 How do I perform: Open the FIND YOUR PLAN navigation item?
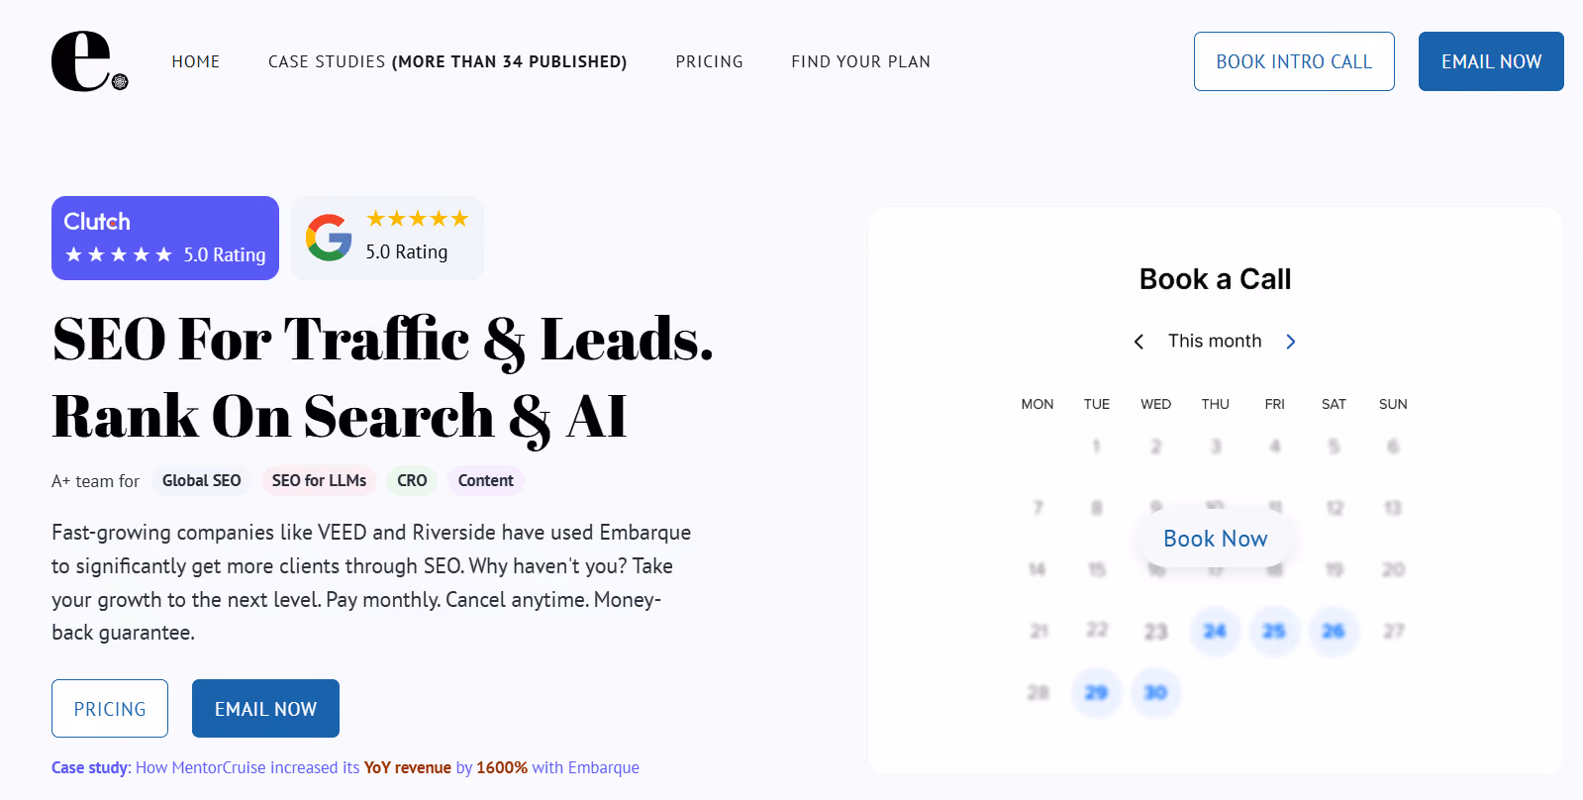pos(860,61)
